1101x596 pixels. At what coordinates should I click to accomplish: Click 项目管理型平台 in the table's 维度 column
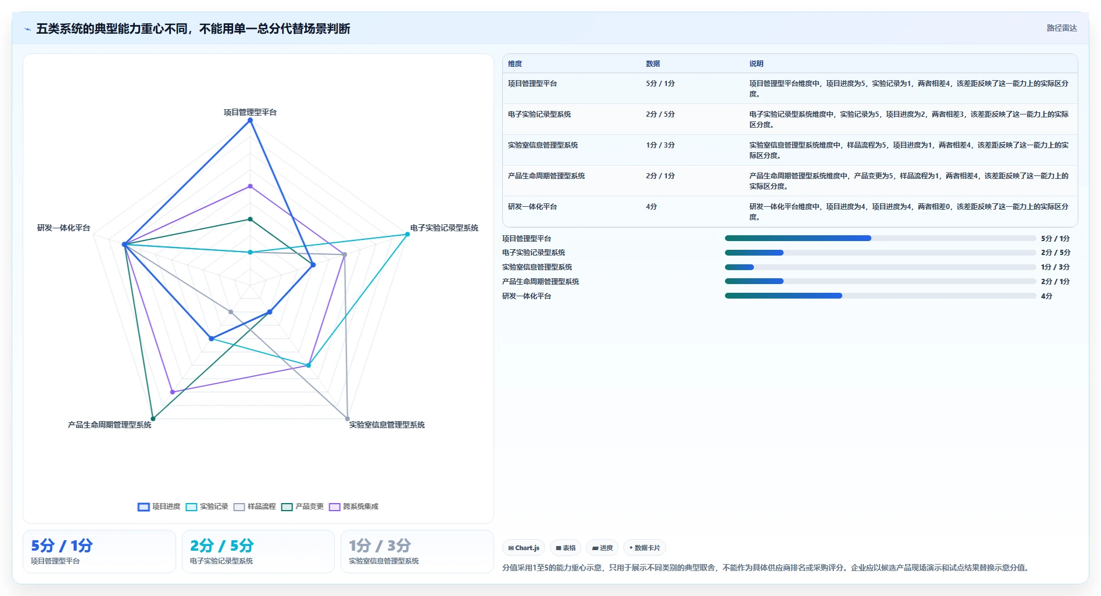[532, 84]
